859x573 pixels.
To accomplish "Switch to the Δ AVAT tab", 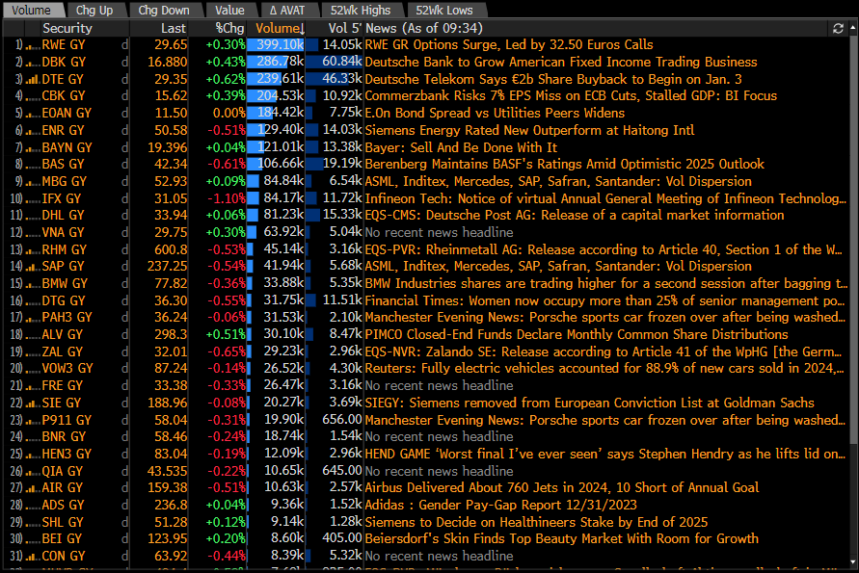I will (287, 11).
